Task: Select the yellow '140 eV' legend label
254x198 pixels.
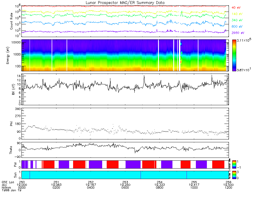Action: (x=237, y=14)
